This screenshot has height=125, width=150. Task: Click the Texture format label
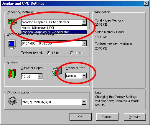coord(32,52)
